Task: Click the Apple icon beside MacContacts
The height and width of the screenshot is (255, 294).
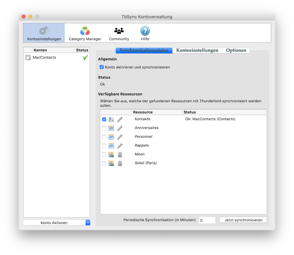Action: (x=28, y=57)
